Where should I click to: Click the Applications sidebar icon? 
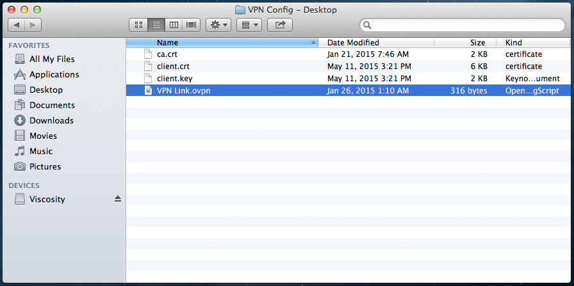pyautogui.click(x=20, y=74)
